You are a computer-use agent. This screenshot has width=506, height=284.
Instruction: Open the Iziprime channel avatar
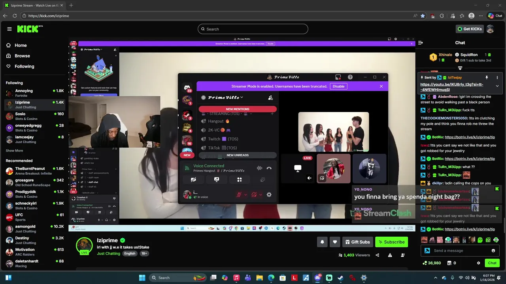(84, 245)
